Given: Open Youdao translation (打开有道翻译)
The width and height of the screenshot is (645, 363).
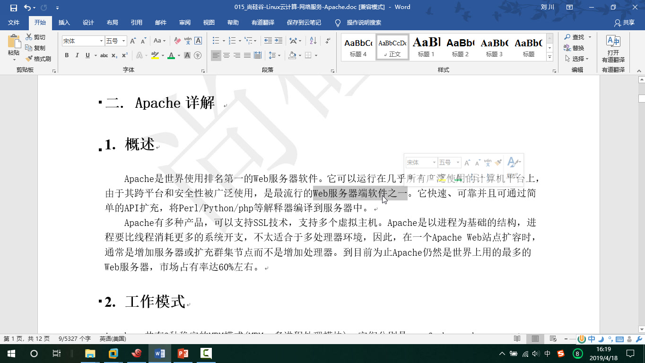Looking at the screenshot, I should (x=613, y=49).
